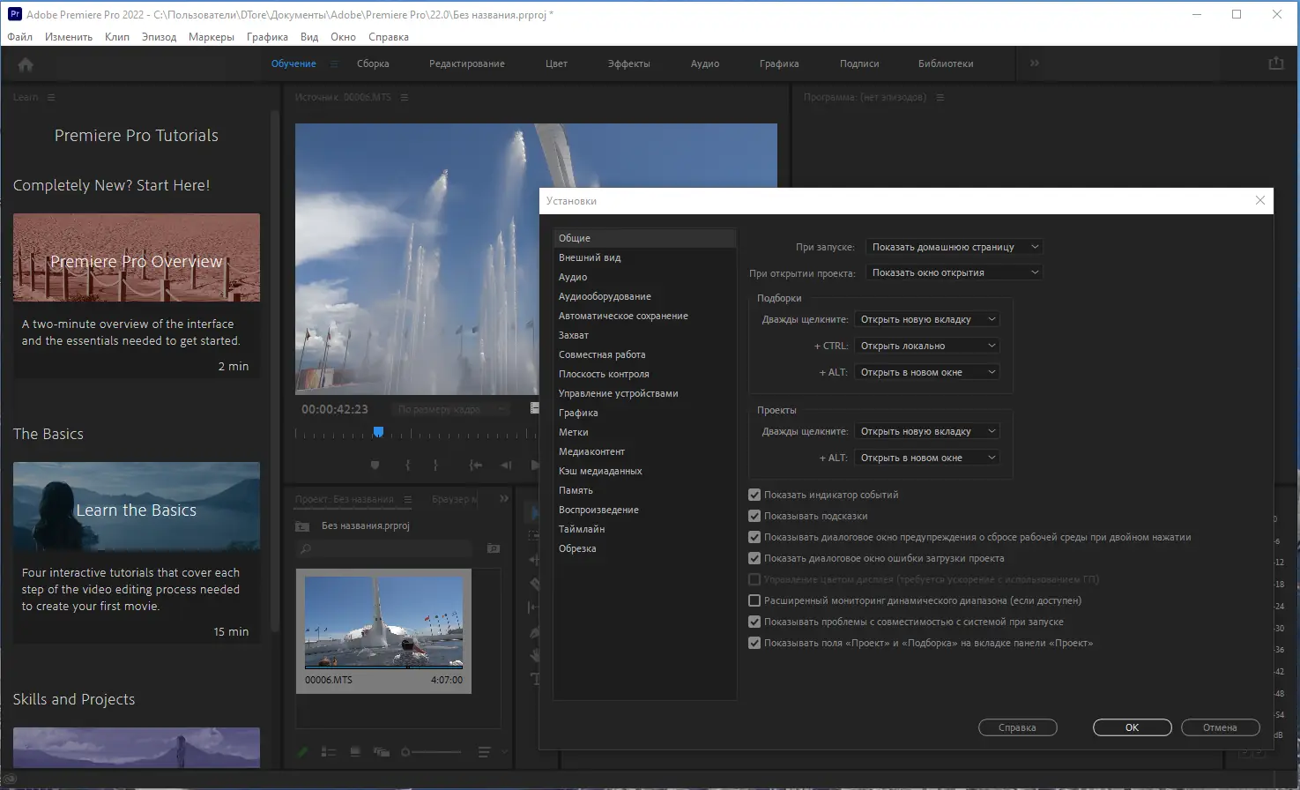Switch Project panel to list view
This screenshot has width=1300, height=790.
[x=329, y=751]
